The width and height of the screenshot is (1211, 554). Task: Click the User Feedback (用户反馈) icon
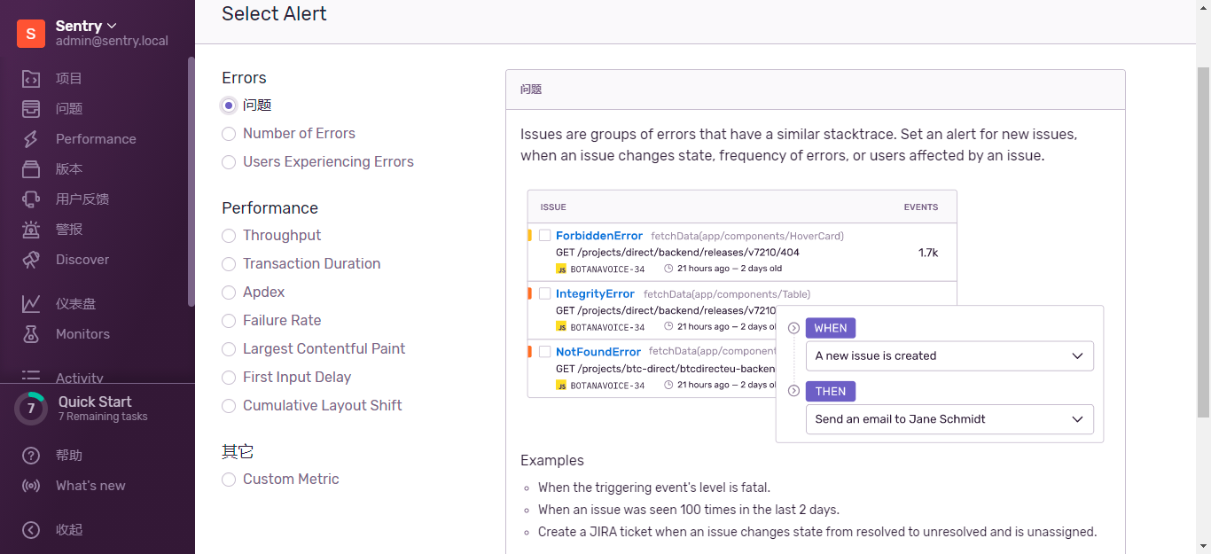(x=31, y=199)
